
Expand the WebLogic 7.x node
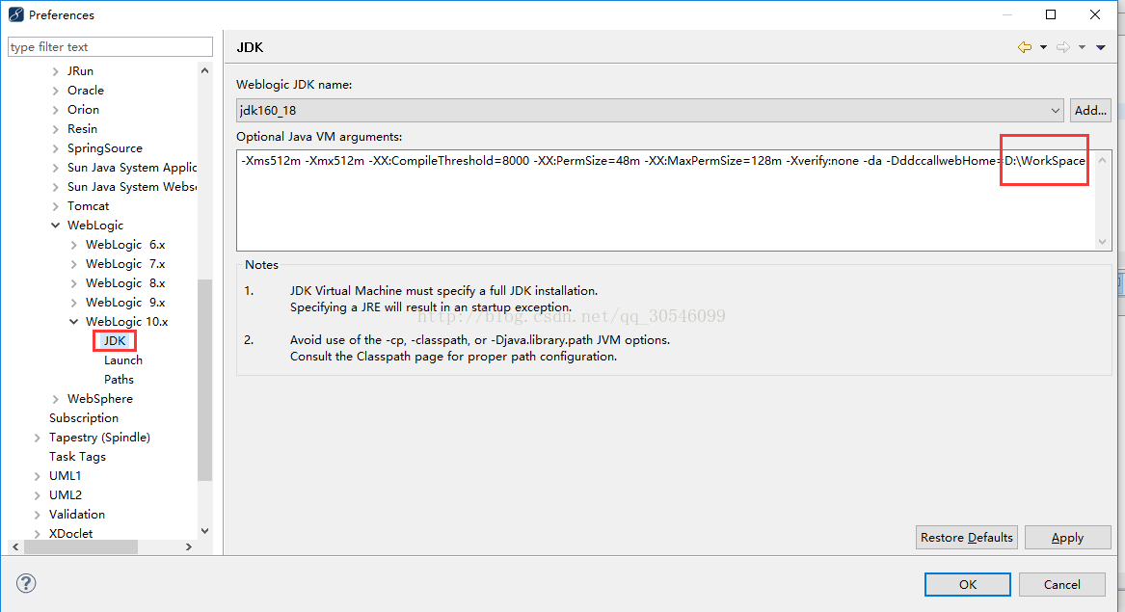74,264
